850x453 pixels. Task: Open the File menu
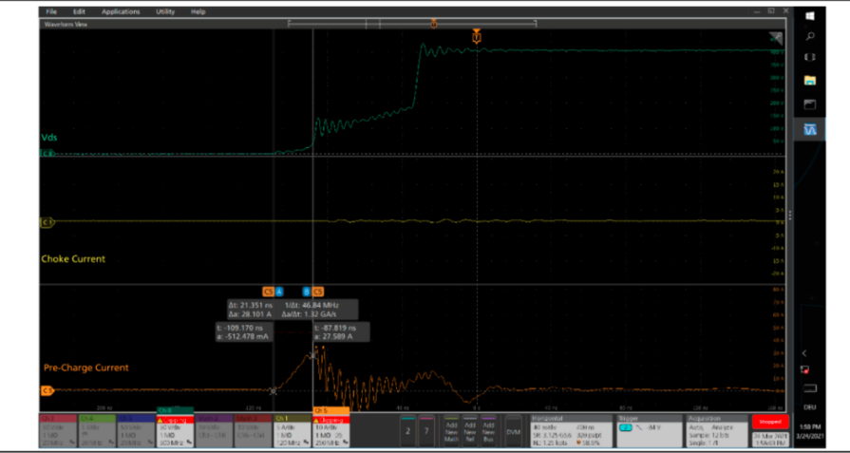coord(51,11)
